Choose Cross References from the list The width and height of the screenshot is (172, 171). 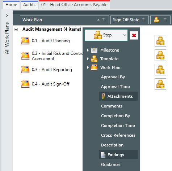pos(118,135)
